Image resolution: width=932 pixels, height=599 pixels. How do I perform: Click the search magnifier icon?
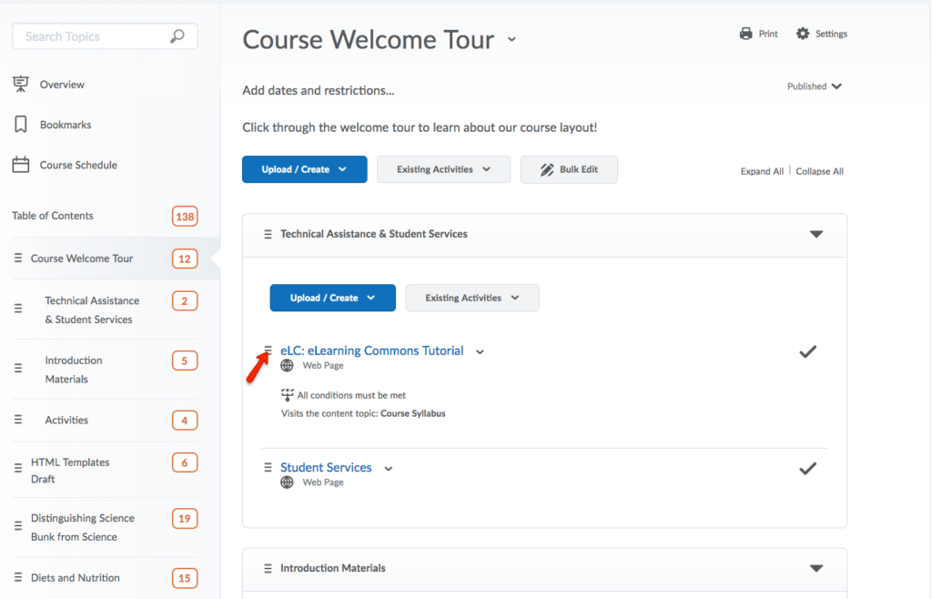tap(177, 36)
